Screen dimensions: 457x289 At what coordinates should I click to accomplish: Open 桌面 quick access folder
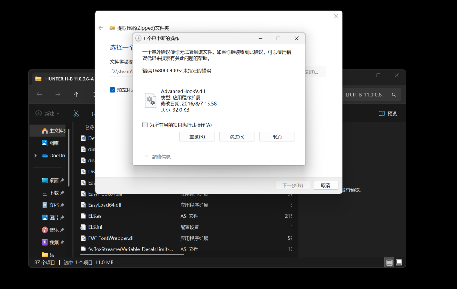pos(53,180)
